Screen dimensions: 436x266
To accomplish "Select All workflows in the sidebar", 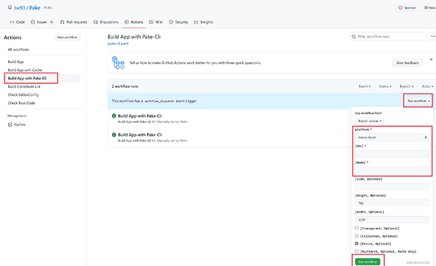I will click(x=18, y=49).
